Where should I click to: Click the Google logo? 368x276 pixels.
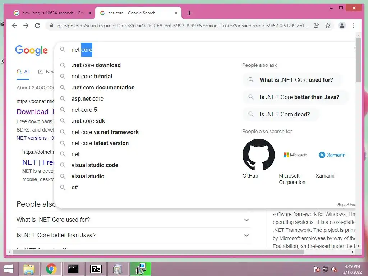pos(32,50)
